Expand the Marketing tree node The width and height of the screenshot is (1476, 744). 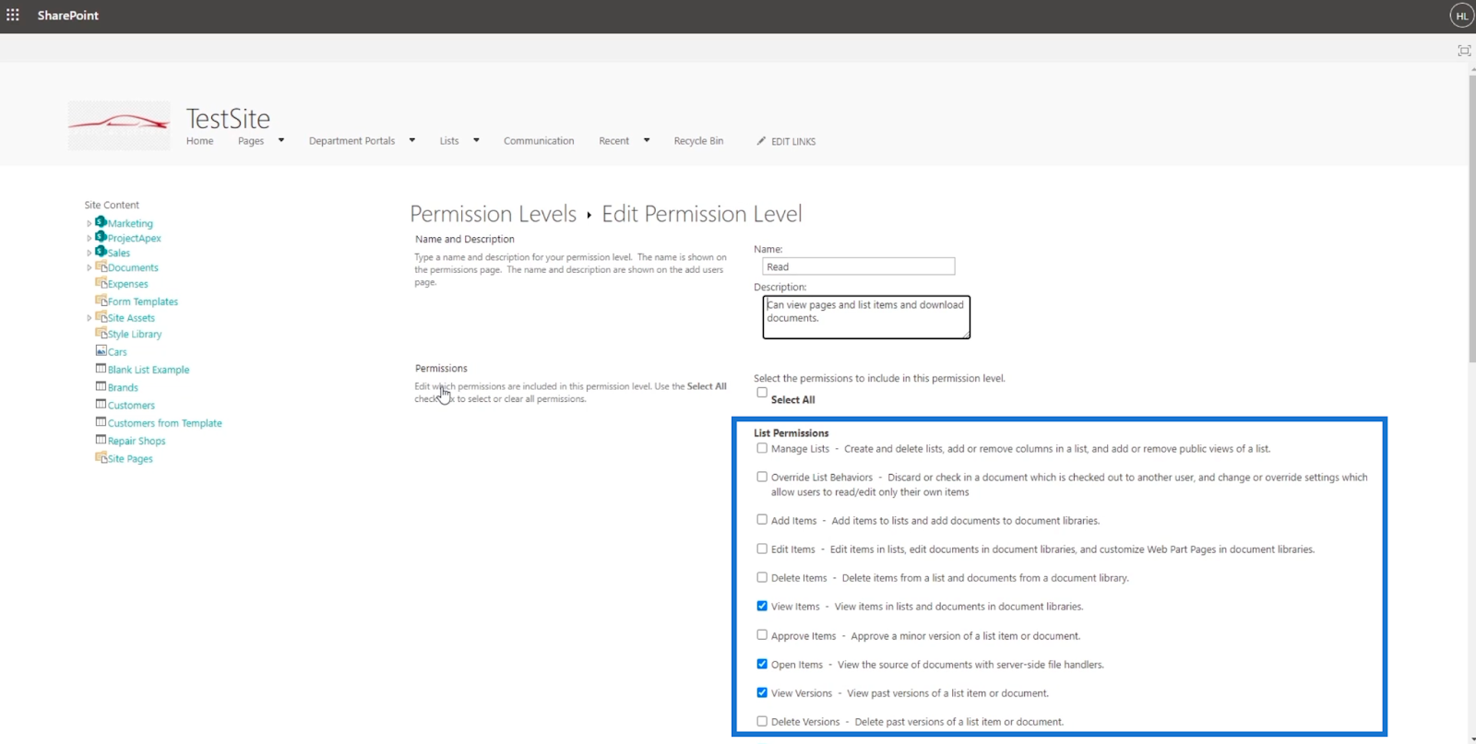tap(89, 224)
